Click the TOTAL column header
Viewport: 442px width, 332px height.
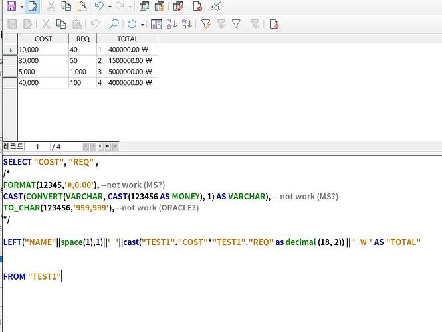(128, 39)
